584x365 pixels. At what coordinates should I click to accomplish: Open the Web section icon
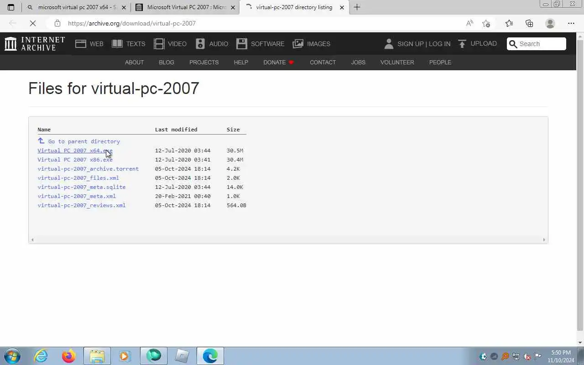(x=81, y=44)
